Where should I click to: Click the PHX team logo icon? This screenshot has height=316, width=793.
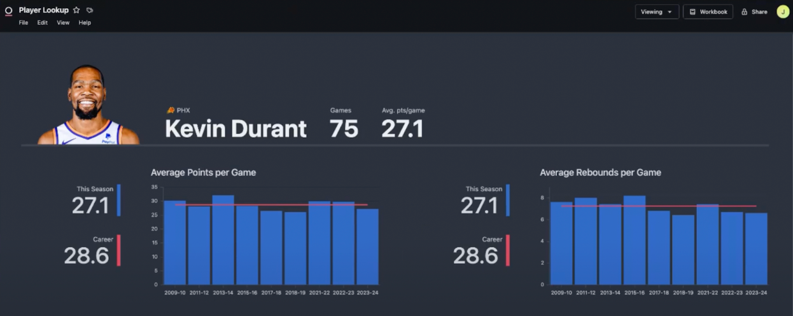pyautogui.click(x=170, y=110)
